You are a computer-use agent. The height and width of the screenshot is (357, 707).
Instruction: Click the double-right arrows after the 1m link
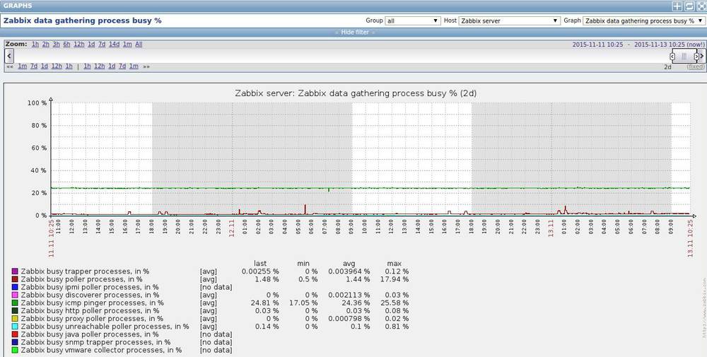pyautogui.click(x=146, y=66)
